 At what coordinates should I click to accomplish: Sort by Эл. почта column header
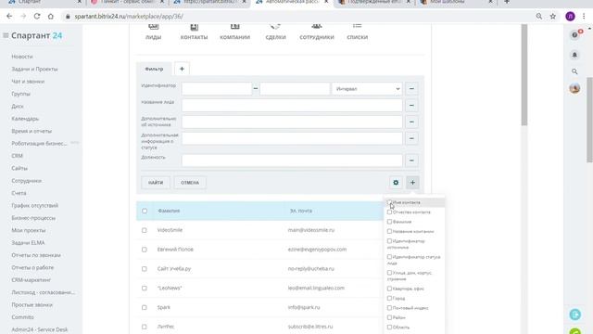pyautogui.click(x=300, y=211)
